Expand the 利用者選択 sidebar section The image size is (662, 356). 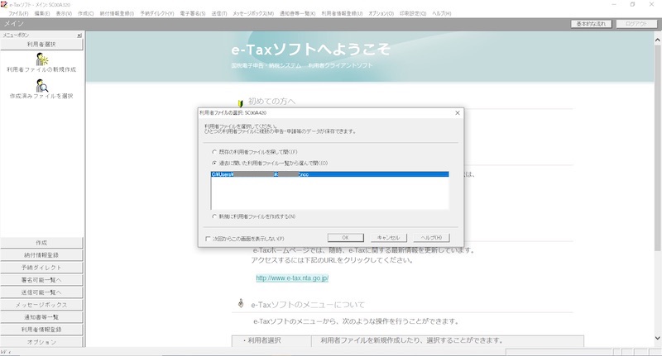click(x=41, y=45)
